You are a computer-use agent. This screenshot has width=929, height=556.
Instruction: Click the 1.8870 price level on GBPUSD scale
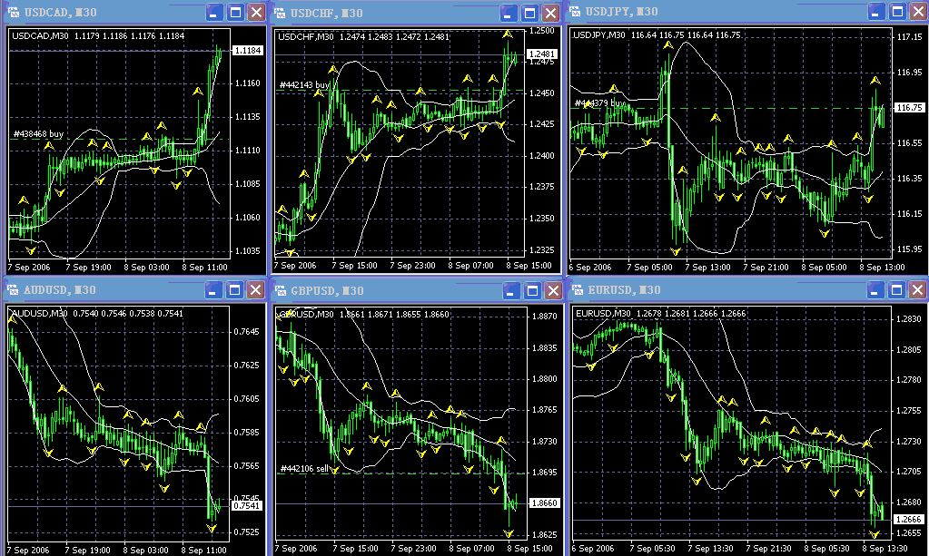point(544,317)
